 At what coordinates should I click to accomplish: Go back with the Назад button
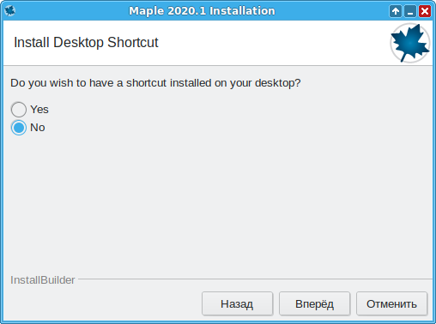click(237, 303)
